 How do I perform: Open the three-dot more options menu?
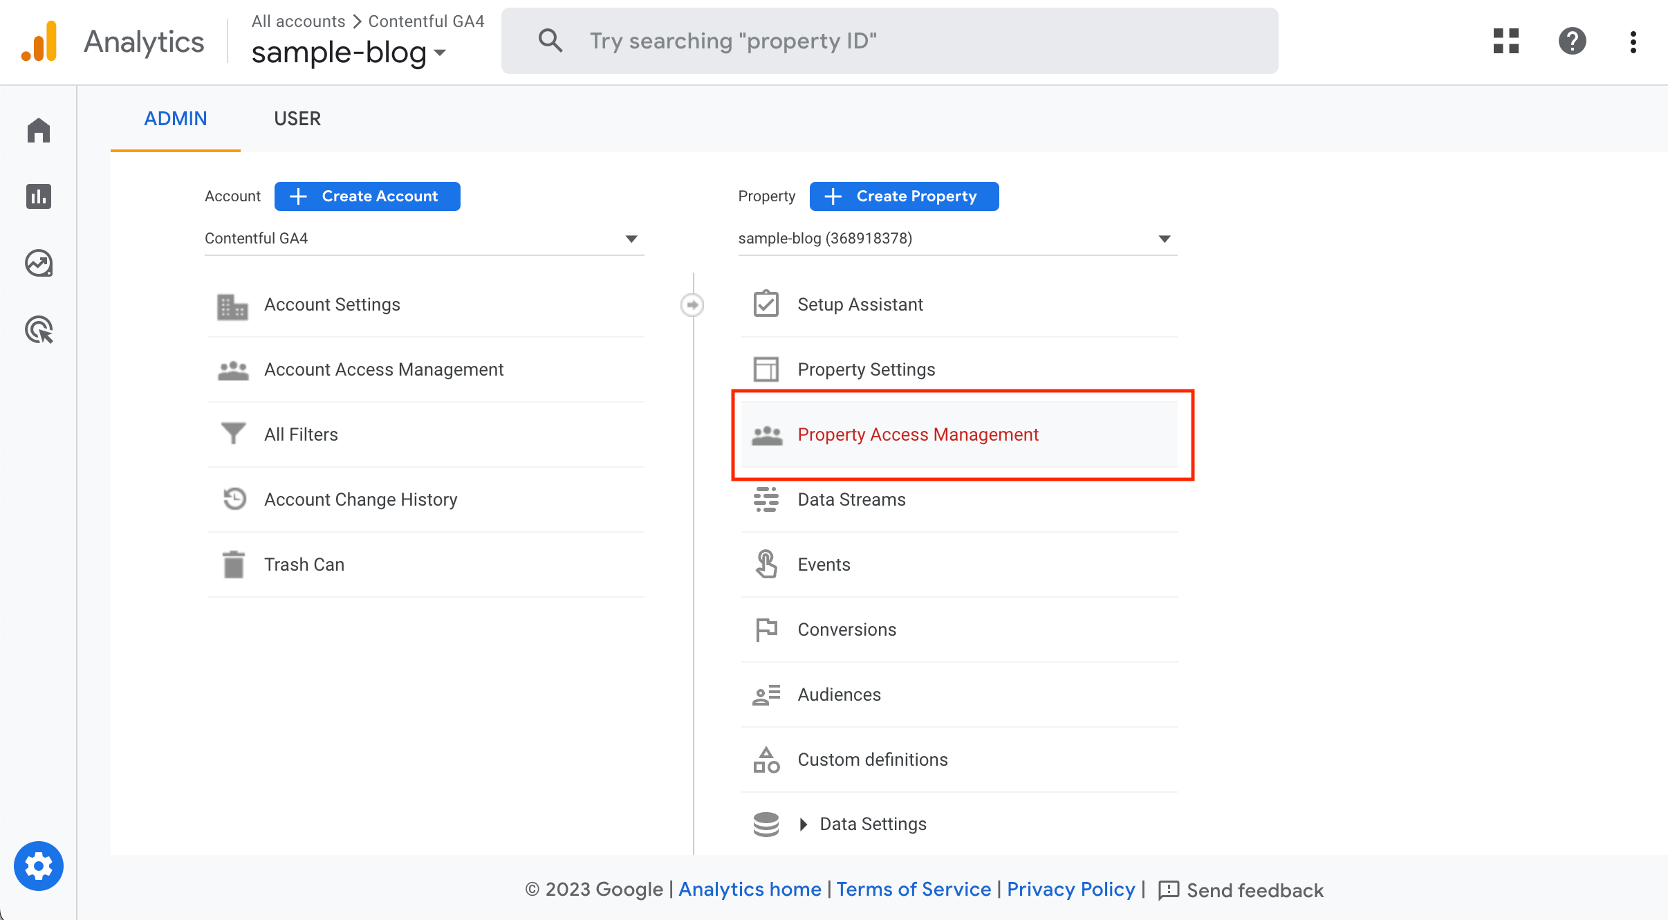pos(1633,42)
